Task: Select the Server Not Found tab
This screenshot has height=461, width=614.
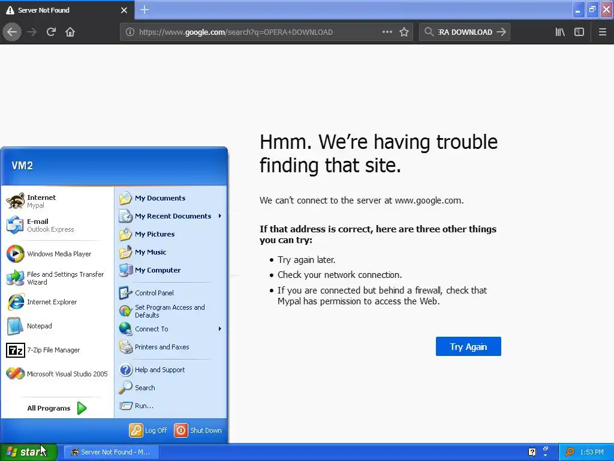Action: click(67, 10)
